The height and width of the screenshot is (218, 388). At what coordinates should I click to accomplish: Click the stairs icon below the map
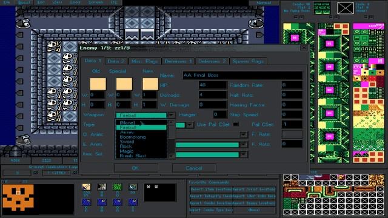pos(102,187)
